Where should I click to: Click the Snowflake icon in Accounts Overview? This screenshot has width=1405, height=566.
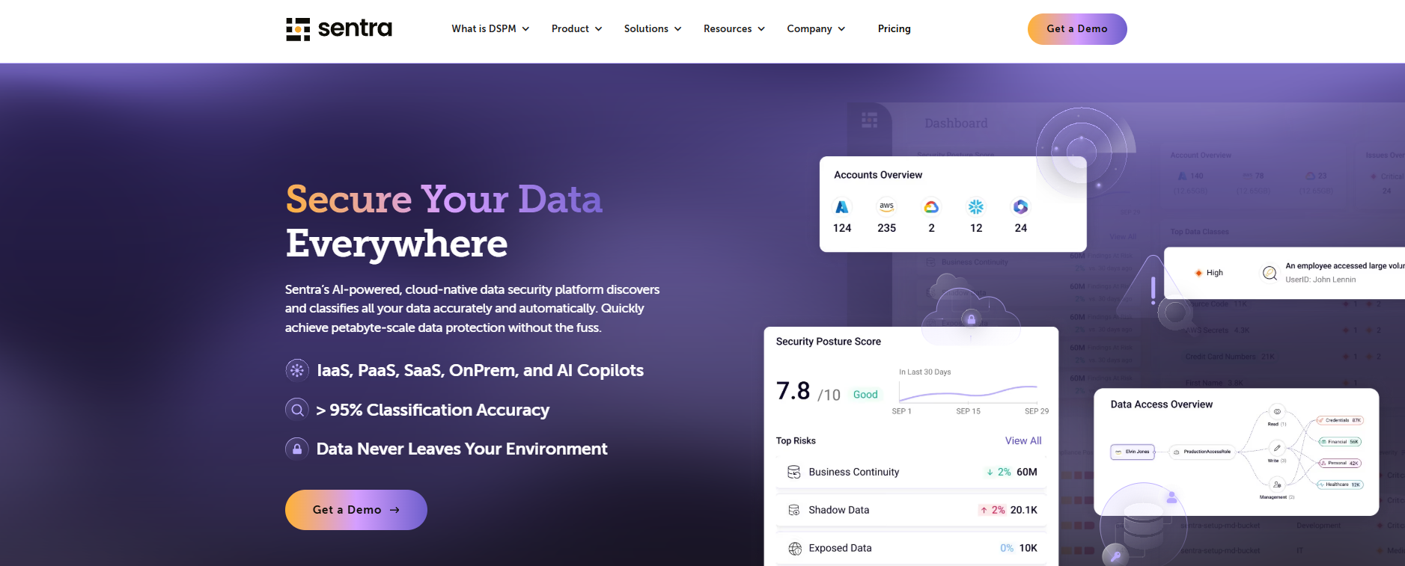tap(976, 207)
